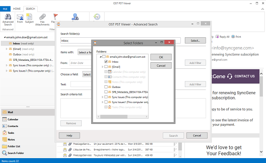
Task: Open the Items with field dropdown
Action: [85, 52]
